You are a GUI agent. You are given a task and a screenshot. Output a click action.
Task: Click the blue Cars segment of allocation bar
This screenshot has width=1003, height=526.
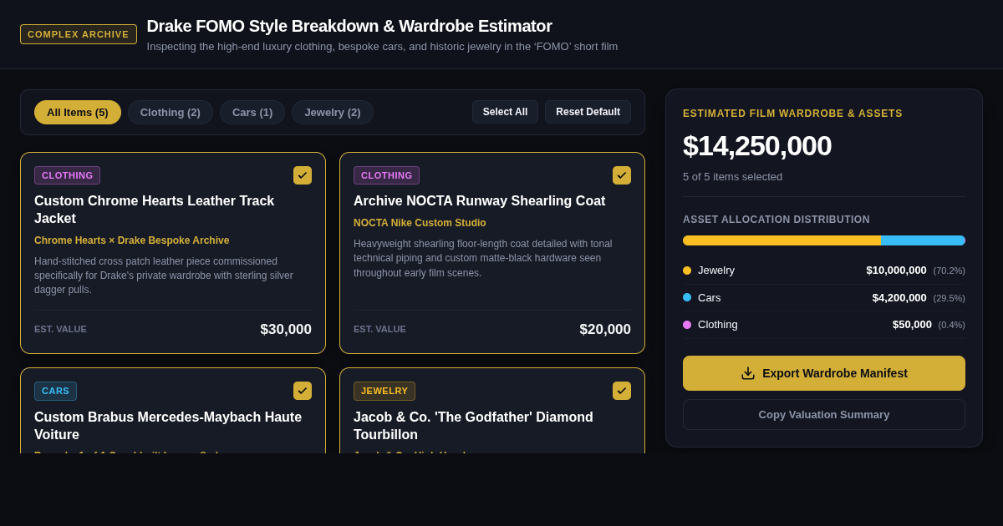923,240
